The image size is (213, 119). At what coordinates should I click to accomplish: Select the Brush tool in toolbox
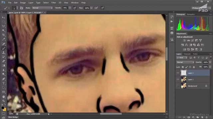tap(4, 48)
